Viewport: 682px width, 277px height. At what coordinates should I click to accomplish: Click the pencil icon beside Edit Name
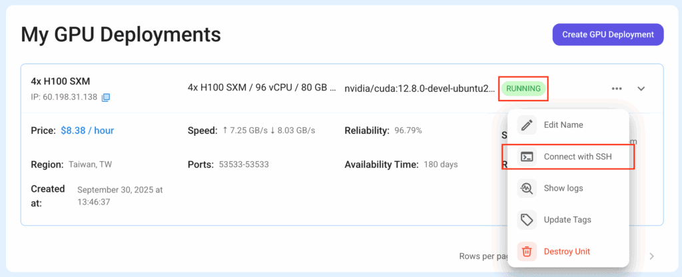(527, 125)
